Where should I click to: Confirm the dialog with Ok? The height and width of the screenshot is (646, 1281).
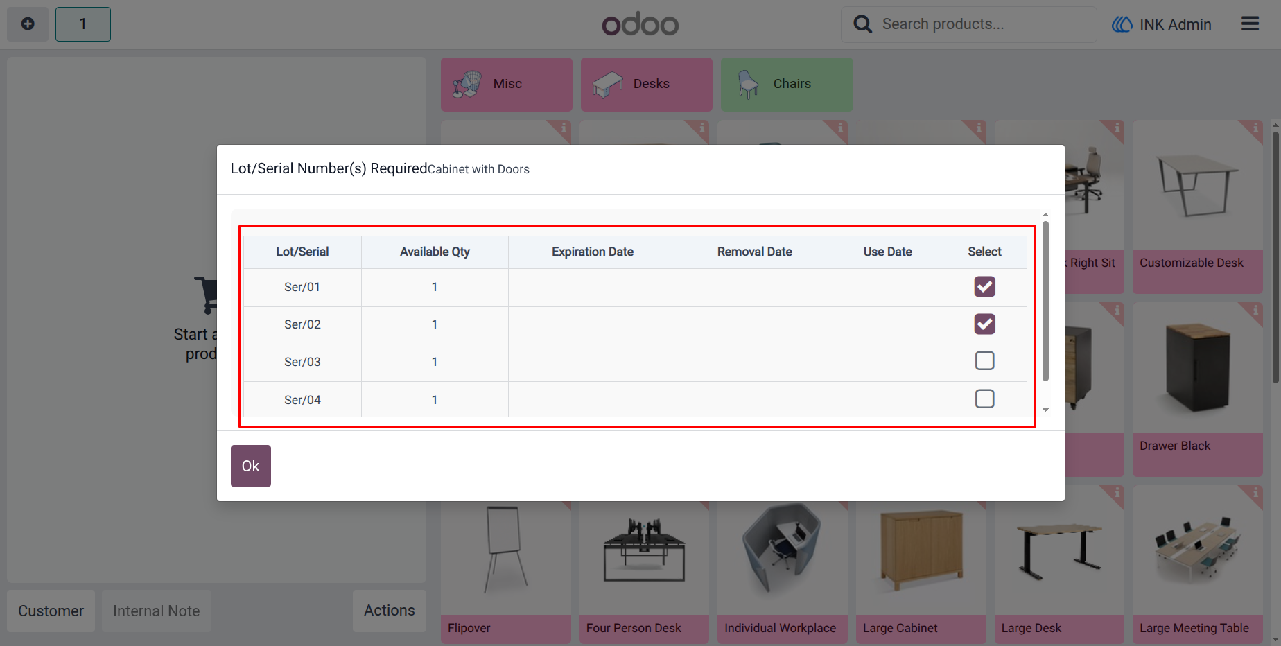(x=251, y=466)
